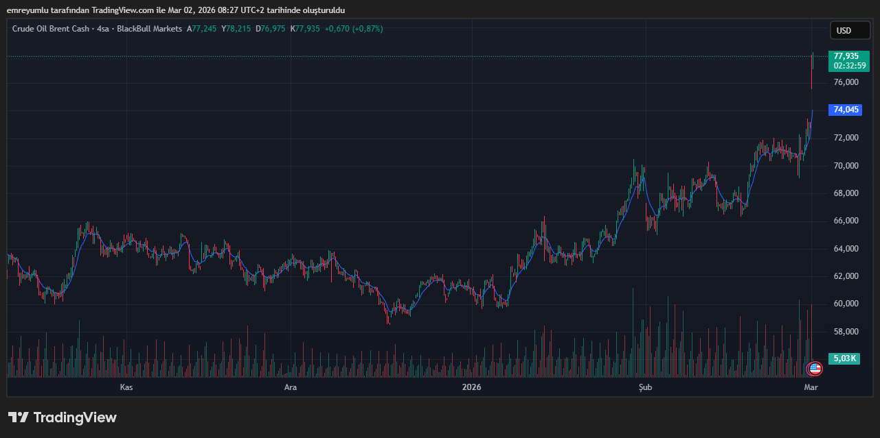Click the US flag icon
Viewport: 880px width, 438px height.
click(815, 369)
